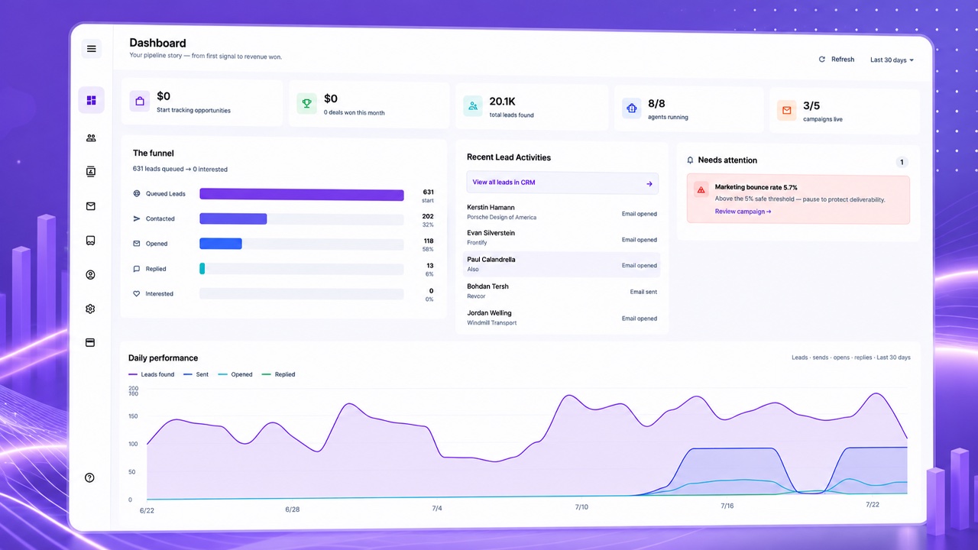The height and width of the screenshot is (550, 978).
Task: Click the 20.1K total leads value
Action: (503, 102)
